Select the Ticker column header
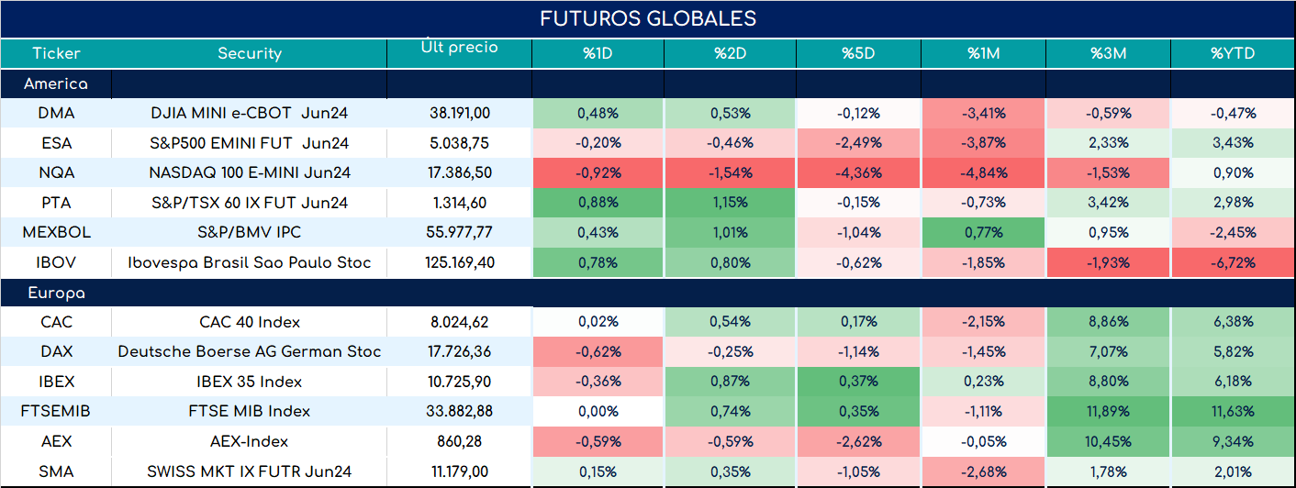 coord(56,53)
